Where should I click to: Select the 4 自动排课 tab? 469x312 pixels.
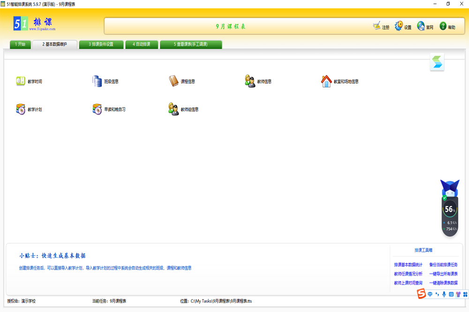pyautogui.click(x=141, y=44)
